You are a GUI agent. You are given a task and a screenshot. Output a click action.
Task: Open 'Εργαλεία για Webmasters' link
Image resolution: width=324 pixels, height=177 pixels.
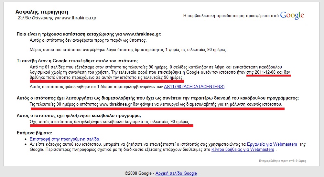(x=272, y=144)
